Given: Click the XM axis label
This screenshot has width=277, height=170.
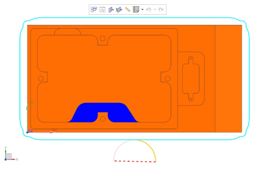Looking at the screenshot, I should [54, 130].
